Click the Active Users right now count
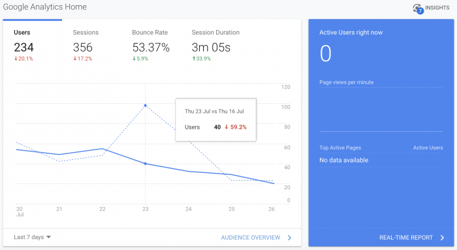The width and height of the screenshot is (457, 250). (x=326, y=54)
